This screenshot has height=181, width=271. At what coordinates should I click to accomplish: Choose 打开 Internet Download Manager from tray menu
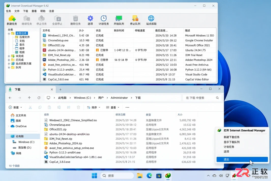pos(244,131)
